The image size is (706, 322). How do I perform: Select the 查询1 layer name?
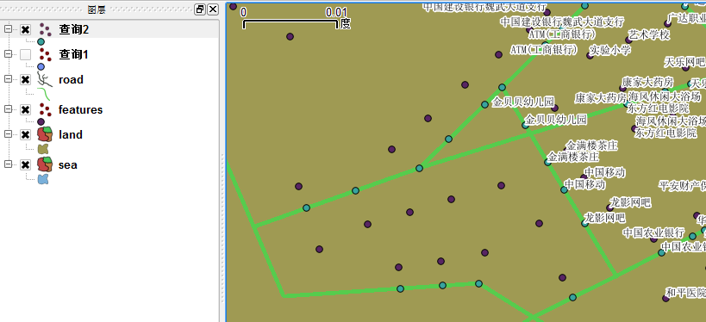click(x=73, y=54)
